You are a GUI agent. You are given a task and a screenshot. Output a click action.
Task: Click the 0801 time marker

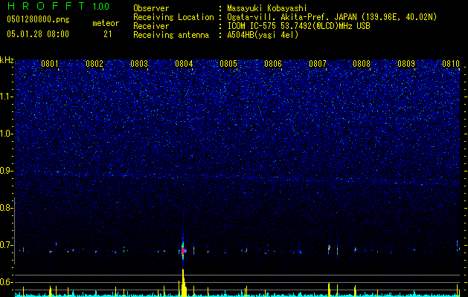pyautogui.click(x=50, y=64)
